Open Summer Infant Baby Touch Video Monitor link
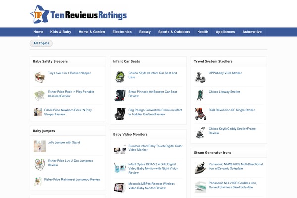Viewport: 297px width, 198px height. coord(155,148)
